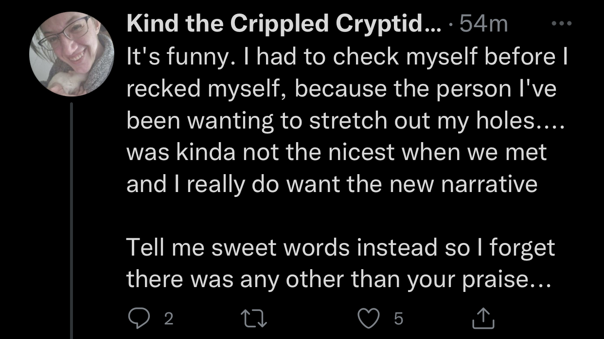604x339 pixels.
Task: Tap the share upload arrow icon
Action: 484,318
